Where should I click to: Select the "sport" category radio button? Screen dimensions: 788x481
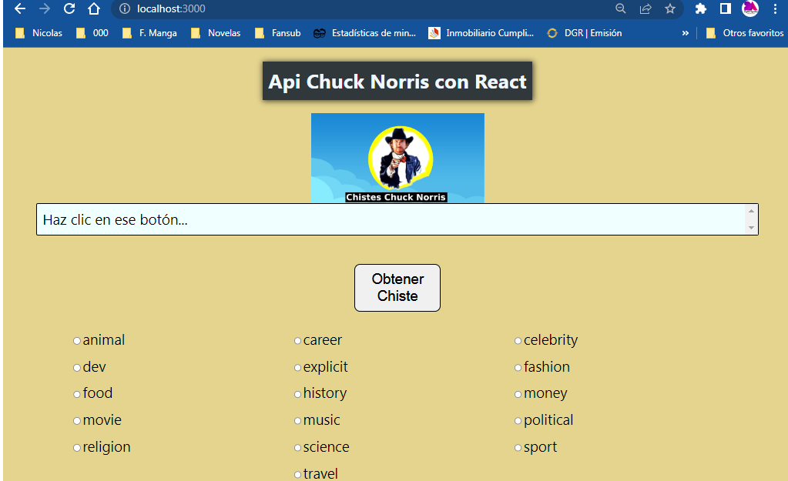[x=518, y=447]
